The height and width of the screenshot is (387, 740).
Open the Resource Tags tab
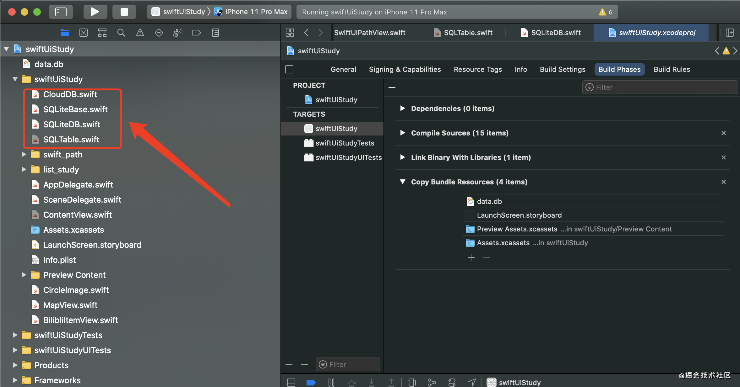point(478,69)
